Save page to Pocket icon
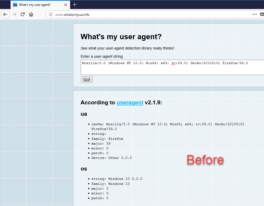Screen dimensions: 264x206 pos(262,15)
